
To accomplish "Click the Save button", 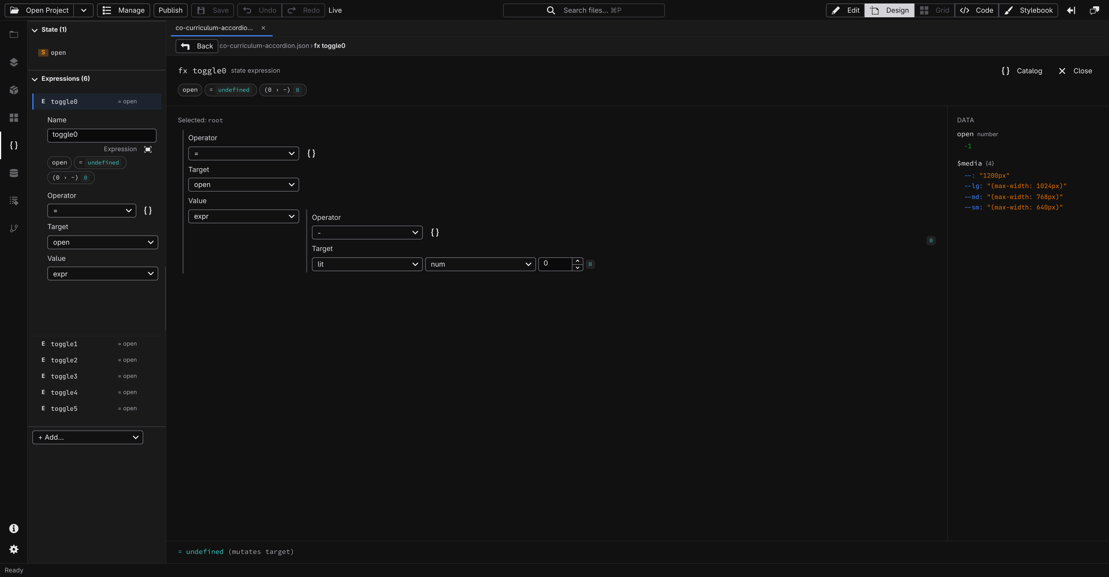I will tap(213, 10).
